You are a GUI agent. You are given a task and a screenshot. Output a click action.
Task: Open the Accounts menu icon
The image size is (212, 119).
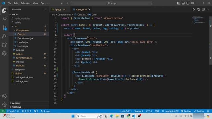[x=4, y=96]
